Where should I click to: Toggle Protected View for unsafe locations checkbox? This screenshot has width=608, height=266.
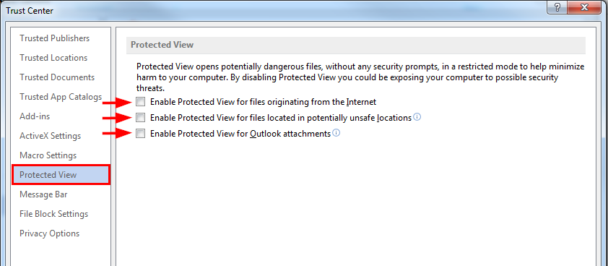pos(141,117)
